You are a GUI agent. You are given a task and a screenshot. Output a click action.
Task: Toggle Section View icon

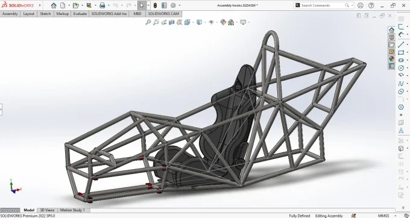click(x=171, y=22)
